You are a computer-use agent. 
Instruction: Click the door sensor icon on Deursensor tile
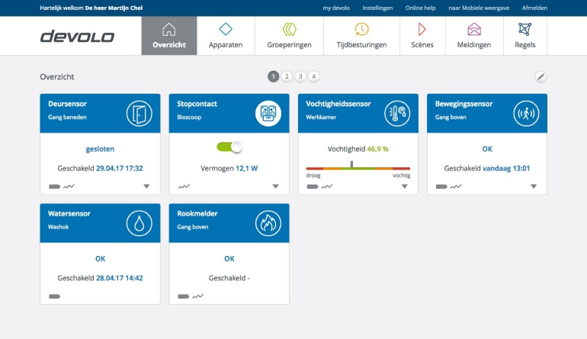[x=140, y=113]
